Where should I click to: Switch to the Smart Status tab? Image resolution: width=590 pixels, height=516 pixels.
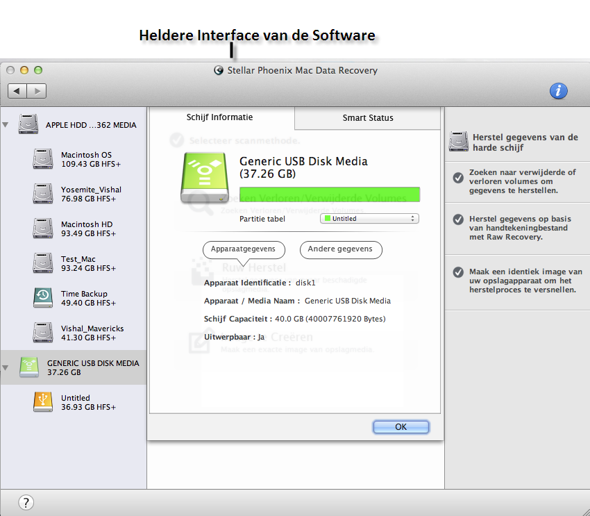pyautogui.click(x=368, y=118)
